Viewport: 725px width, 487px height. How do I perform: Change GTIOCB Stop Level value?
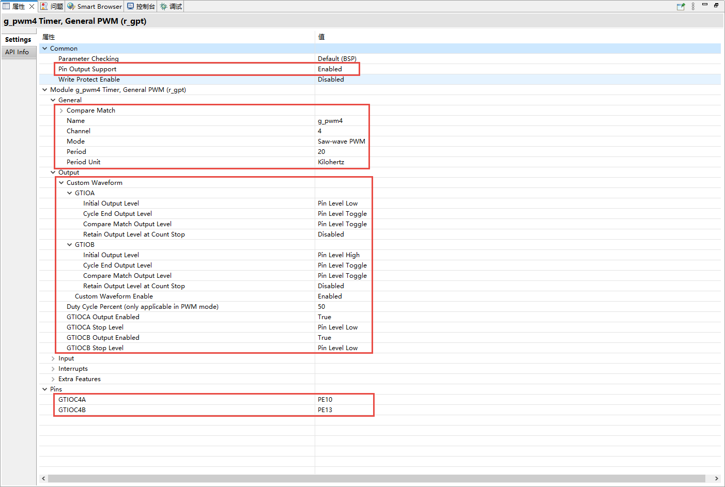337,348
